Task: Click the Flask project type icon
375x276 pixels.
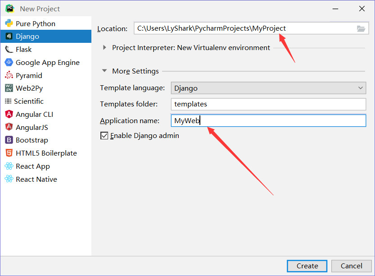Action: pyautogui.click(x=9, y=50)
